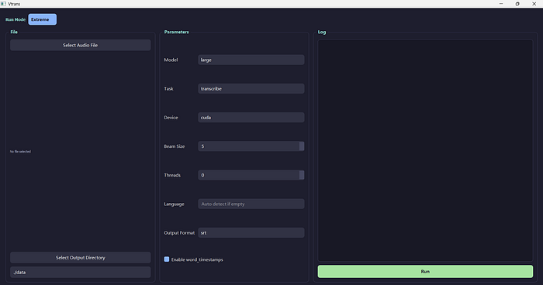Click the green Run button

[x=425, y=272]
